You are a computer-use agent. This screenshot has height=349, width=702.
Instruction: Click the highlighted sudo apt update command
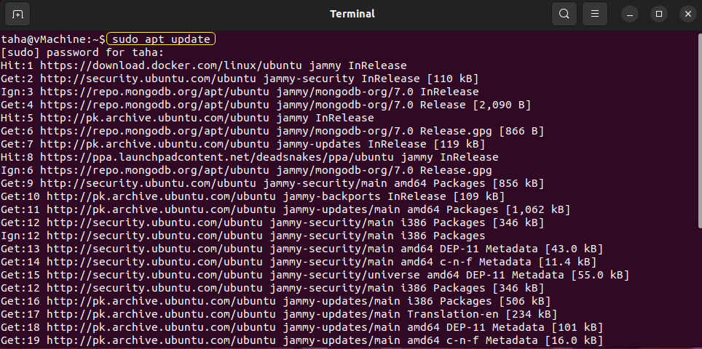161,39
